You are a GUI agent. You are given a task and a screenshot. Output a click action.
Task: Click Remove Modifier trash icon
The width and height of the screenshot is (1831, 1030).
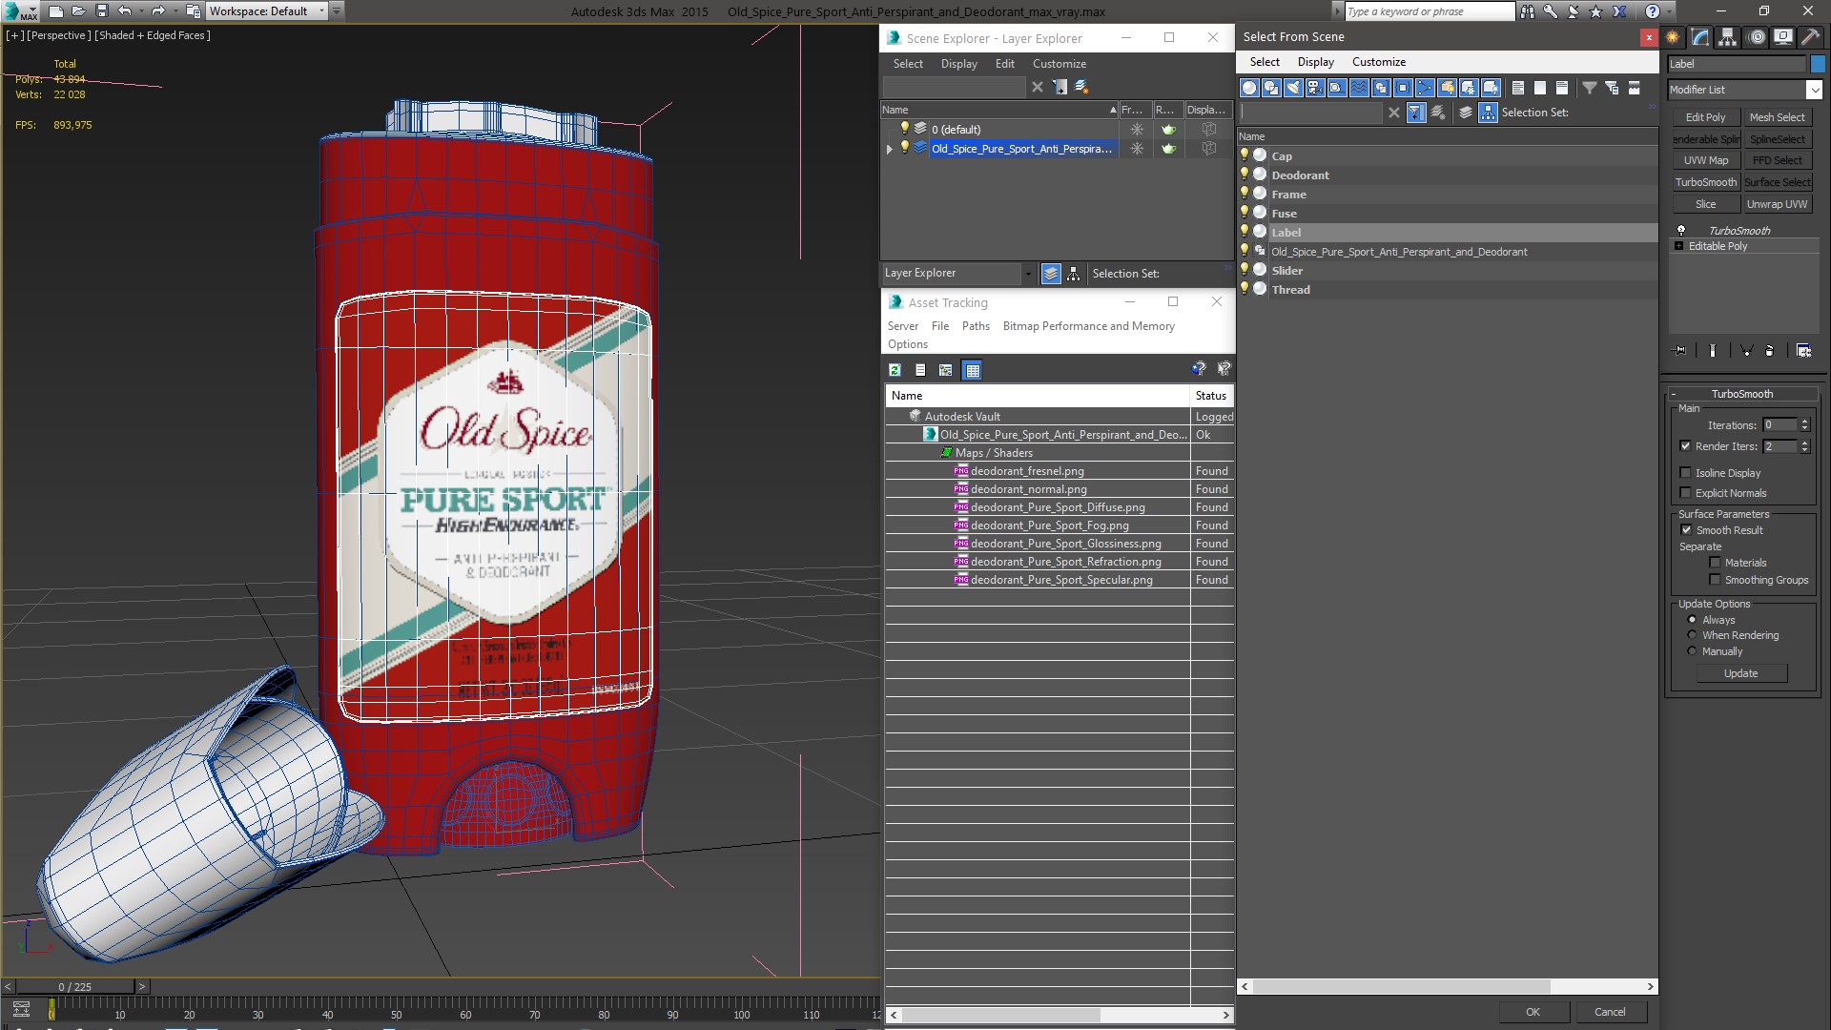(x=1770, y=351)
